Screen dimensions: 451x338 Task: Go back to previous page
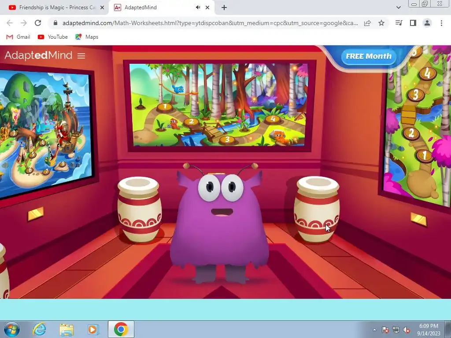click(10, 23)
